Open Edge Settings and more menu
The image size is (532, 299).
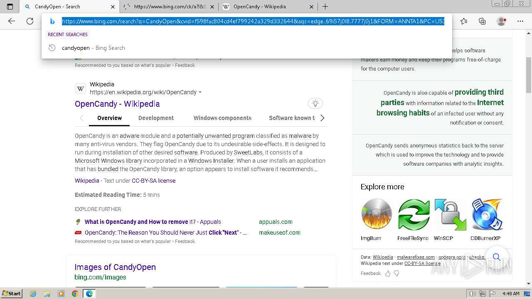coord(520,21)
